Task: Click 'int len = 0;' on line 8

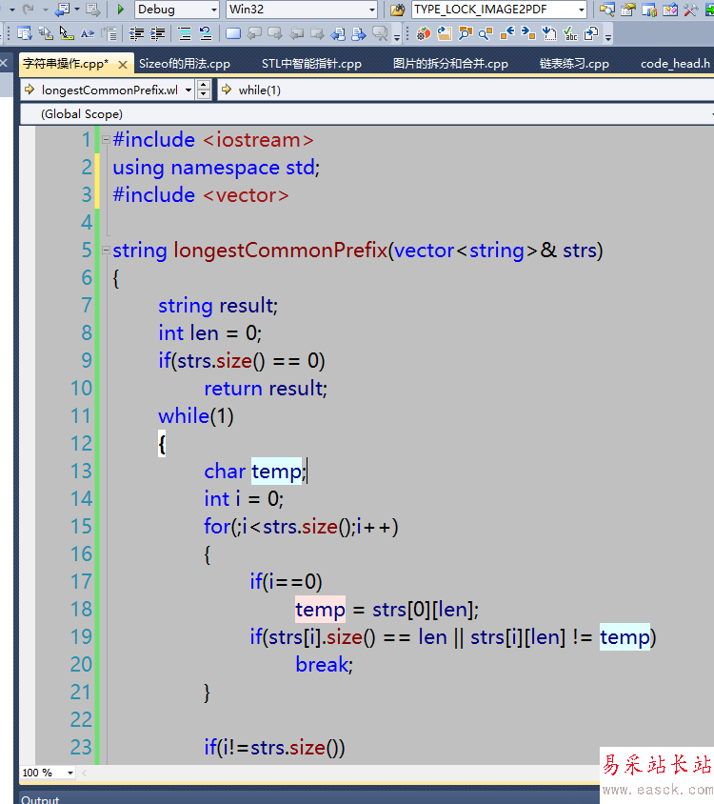Action: pyautogui.click(x=210, y=333)
